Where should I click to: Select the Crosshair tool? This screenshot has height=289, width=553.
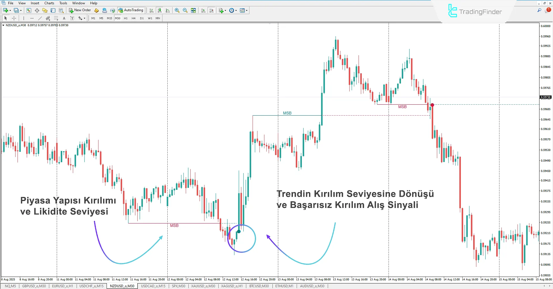tap(14, 18)
